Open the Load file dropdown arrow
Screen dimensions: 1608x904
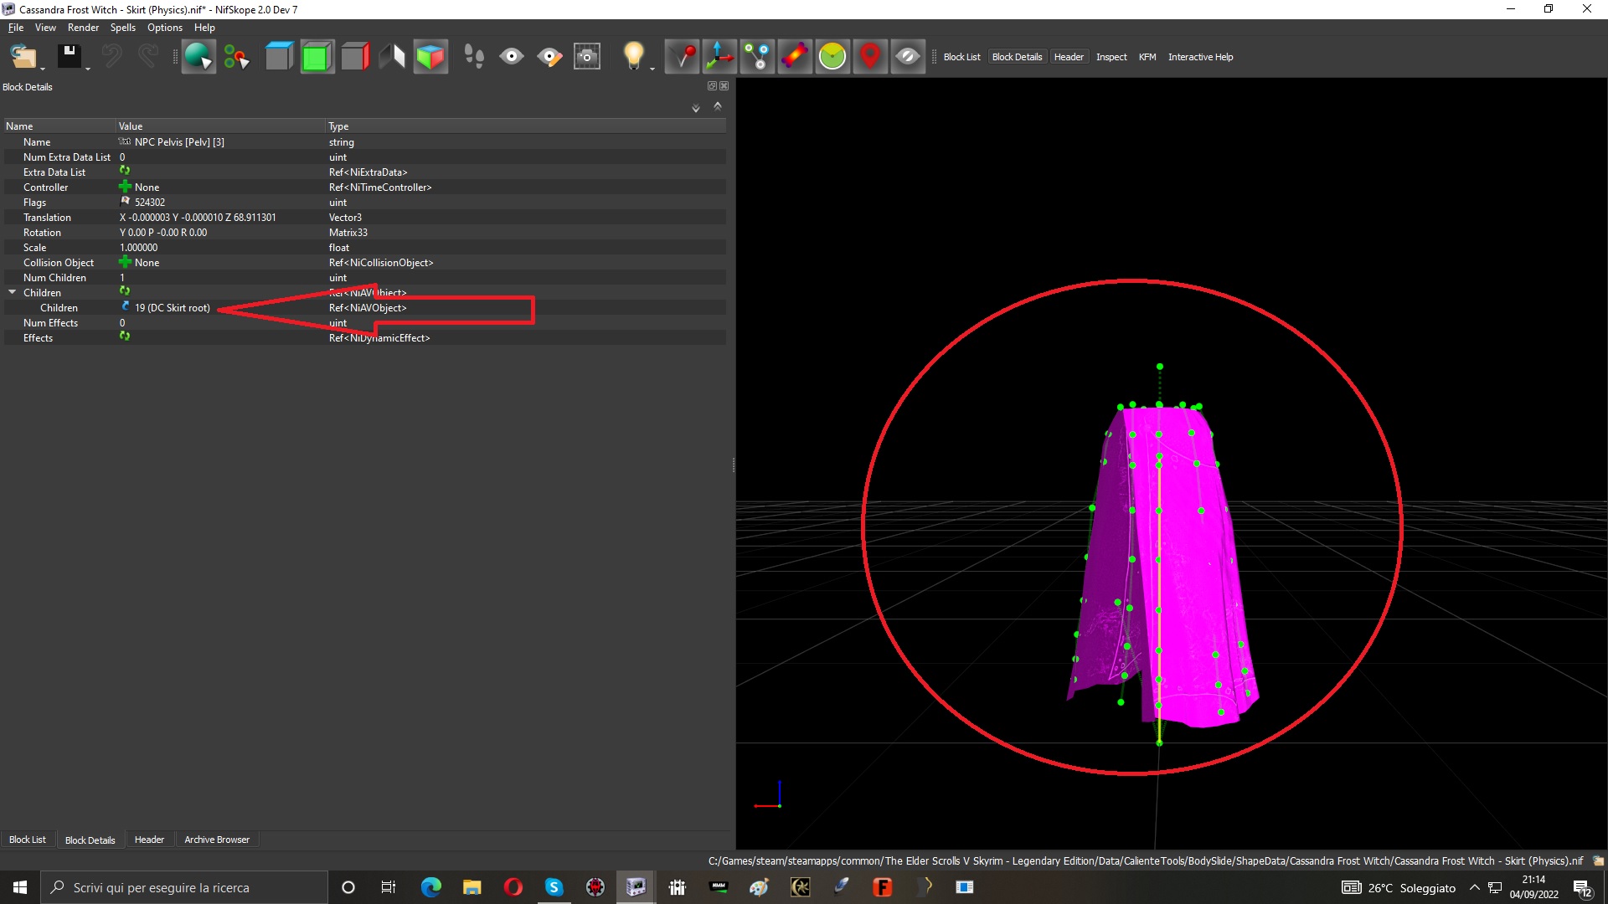coord(43,69)
